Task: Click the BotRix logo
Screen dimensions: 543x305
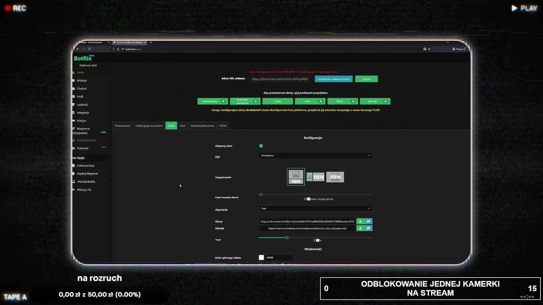Action: click(x=84, y=58)
